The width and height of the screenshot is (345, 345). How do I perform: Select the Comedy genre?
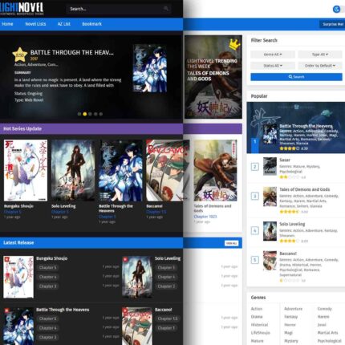coord(325,309)
